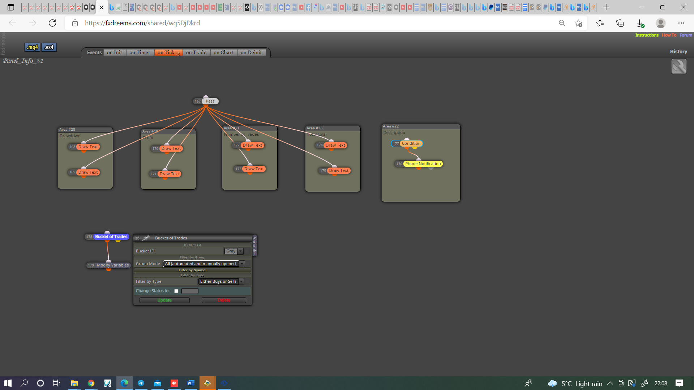
Task: Switch to the on Trade tab
Action: (196, 52)
